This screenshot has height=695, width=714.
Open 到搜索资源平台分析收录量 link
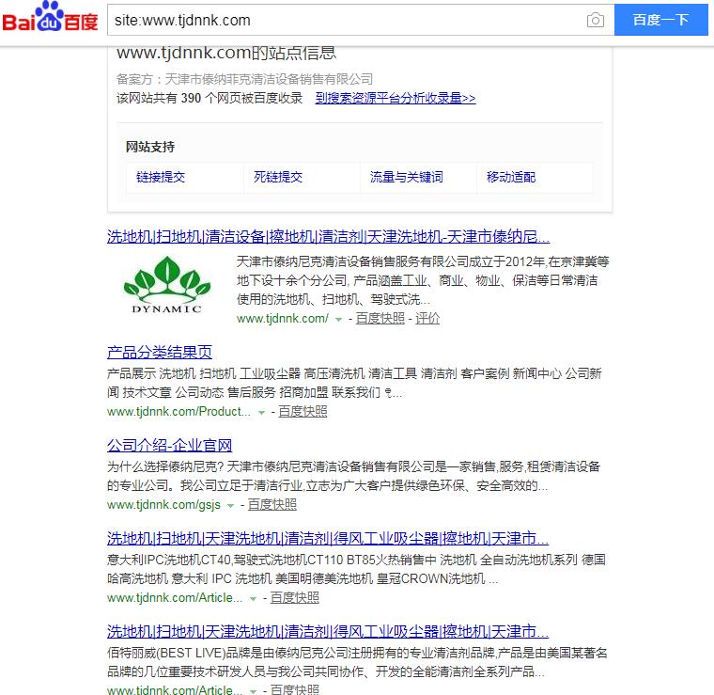click(396, 98)
